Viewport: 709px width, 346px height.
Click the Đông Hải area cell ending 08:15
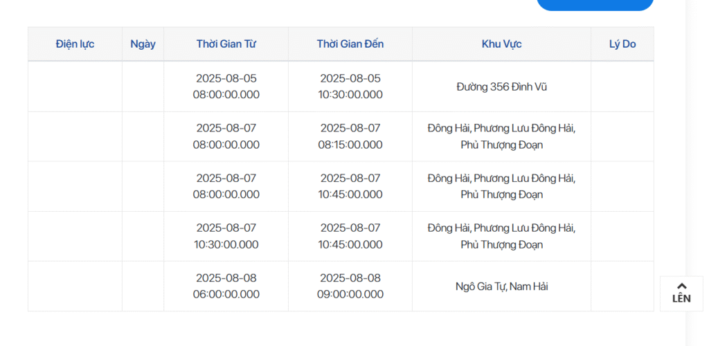[x=501, y=136]
